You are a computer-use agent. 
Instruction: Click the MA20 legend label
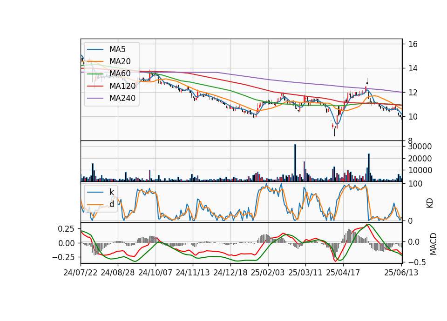pyautogui.click(x=120, y=61)
